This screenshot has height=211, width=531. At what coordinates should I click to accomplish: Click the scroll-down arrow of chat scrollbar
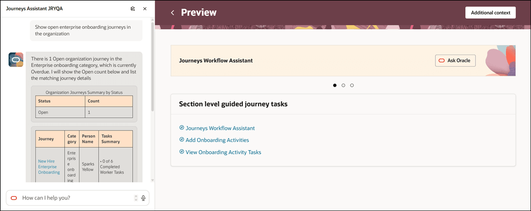[153, 180]
